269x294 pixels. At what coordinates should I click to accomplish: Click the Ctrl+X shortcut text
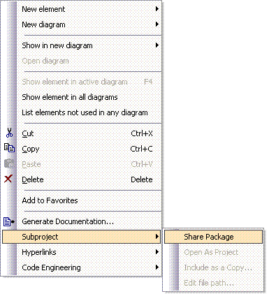[142, 133]
